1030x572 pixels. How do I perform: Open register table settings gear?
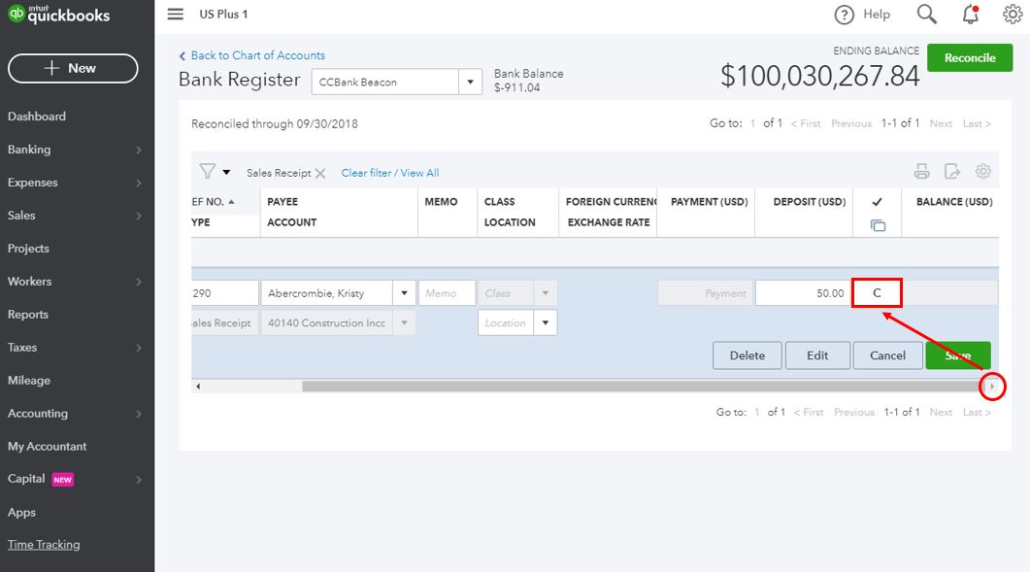point(982,172)
